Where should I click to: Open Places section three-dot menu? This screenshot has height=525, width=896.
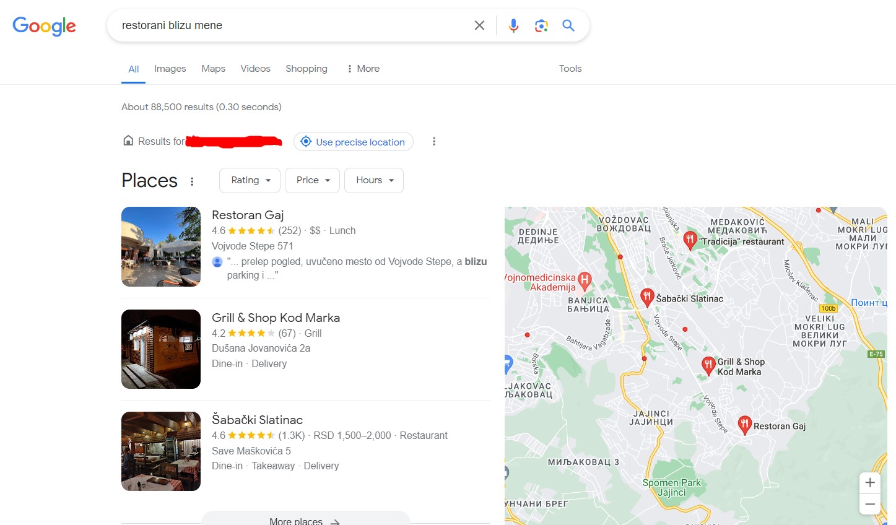pos(192,181)
